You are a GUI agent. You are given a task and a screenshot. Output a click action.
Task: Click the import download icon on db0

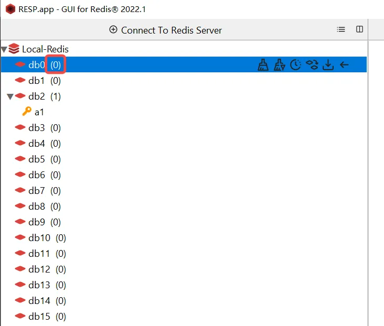328,65
